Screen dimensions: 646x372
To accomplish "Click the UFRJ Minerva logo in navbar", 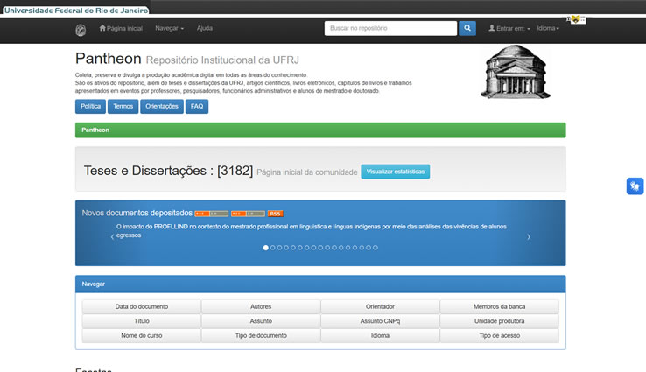I will tap(81, 30).
